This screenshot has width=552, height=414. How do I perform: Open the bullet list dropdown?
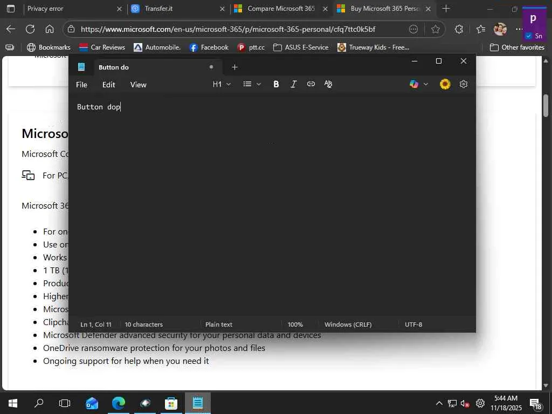(x=252, y=84)
